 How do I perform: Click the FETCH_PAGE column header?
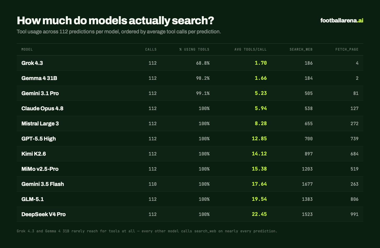(x=347, y=49)
